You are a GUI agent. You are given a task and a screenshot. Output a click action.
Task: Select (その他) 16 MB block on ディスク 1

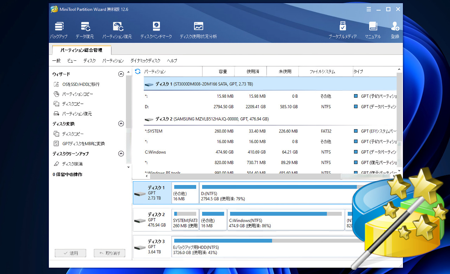coord(185,193)
